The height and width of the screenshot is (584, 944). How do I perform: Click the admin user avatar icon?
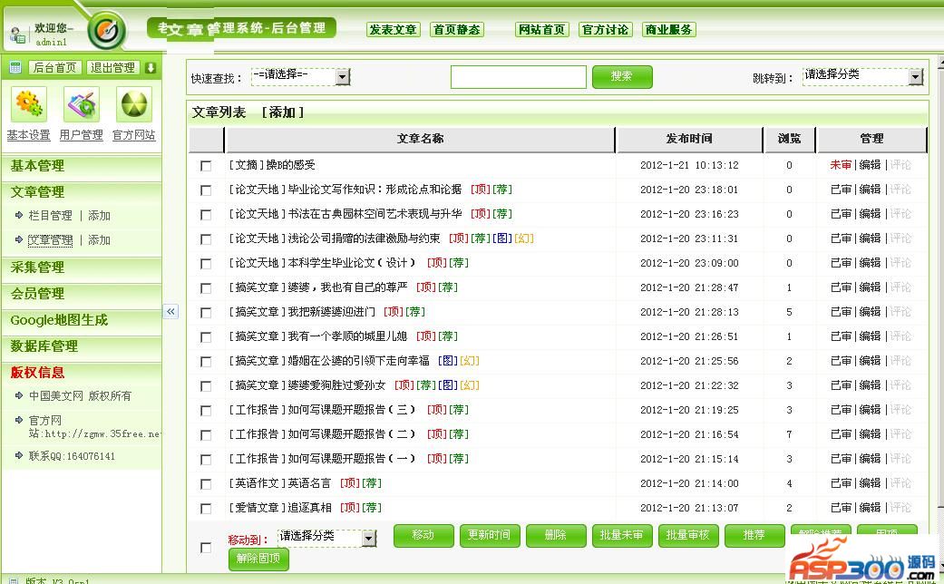pyautogui.click(x=17, y=35)
